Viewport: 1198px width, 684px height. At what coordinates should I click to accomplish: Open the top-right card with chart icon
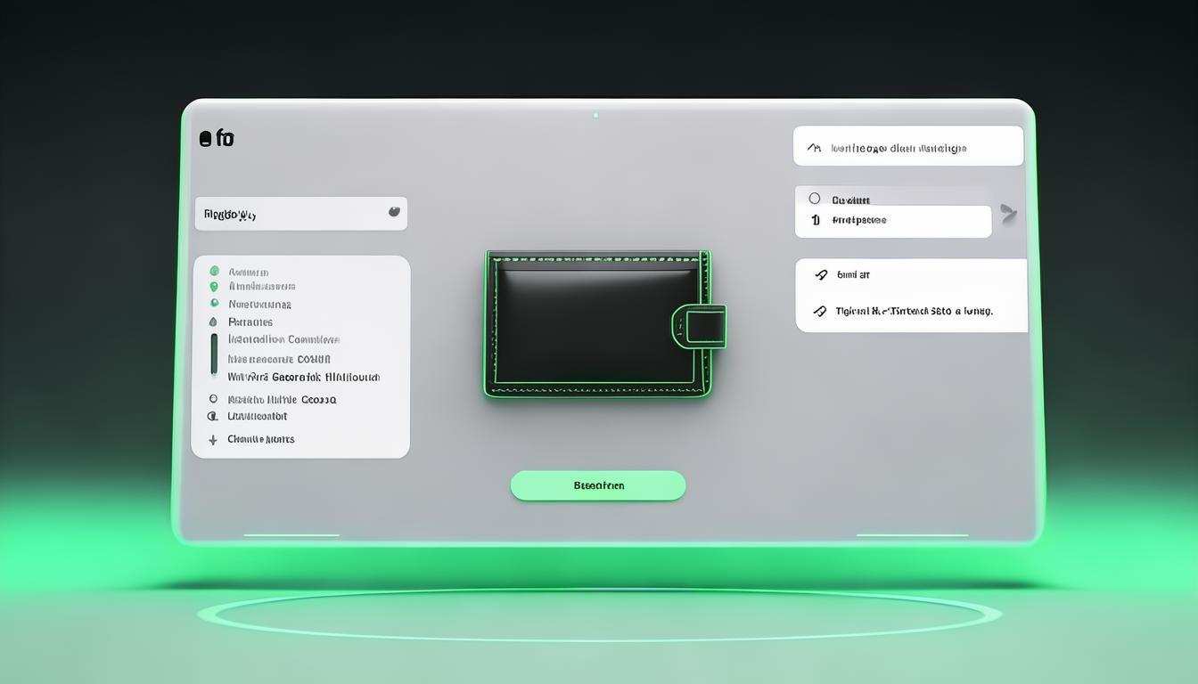pos(907,146)
